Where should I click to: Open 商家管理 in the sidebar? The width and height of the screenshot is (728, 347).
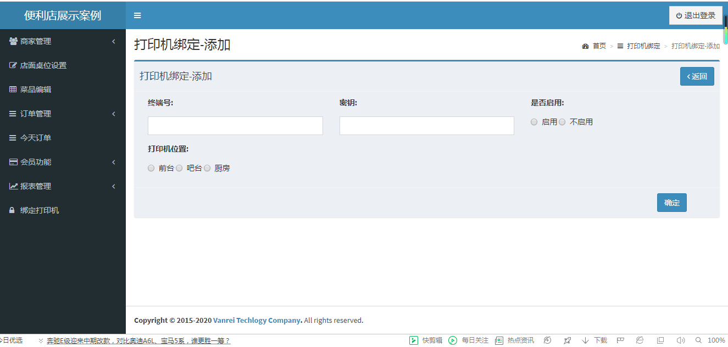pos(63,41)
